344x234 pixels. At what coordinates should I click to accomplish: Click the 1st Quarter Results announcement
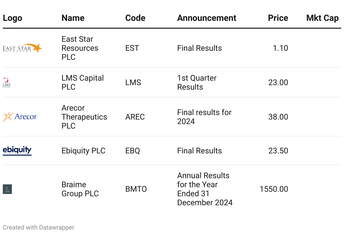[197, 83]
